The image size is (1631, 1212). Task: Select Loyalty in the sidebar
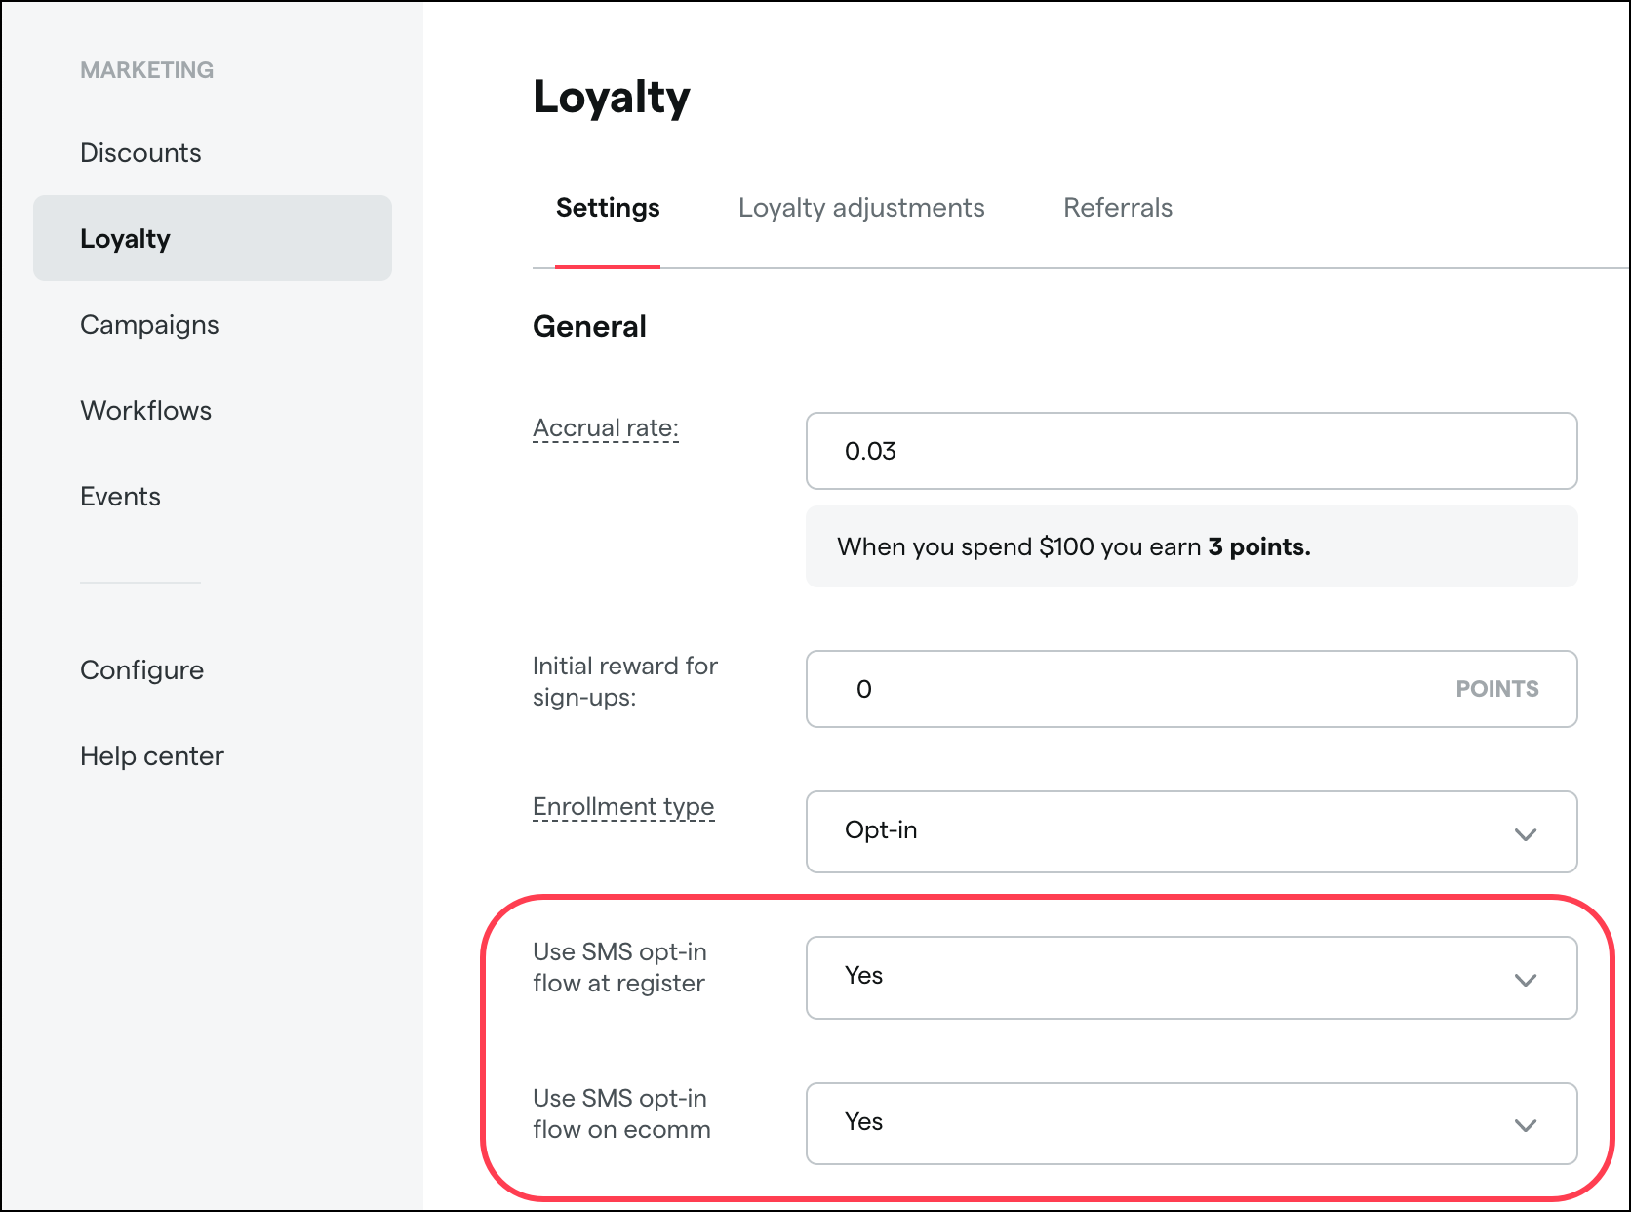(x=125, y=239)
